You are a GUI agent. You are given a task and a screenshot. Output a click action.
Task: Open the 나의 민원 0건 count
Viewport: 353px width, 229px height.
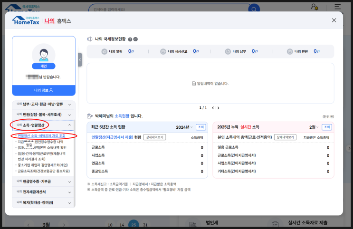point(316,52)
